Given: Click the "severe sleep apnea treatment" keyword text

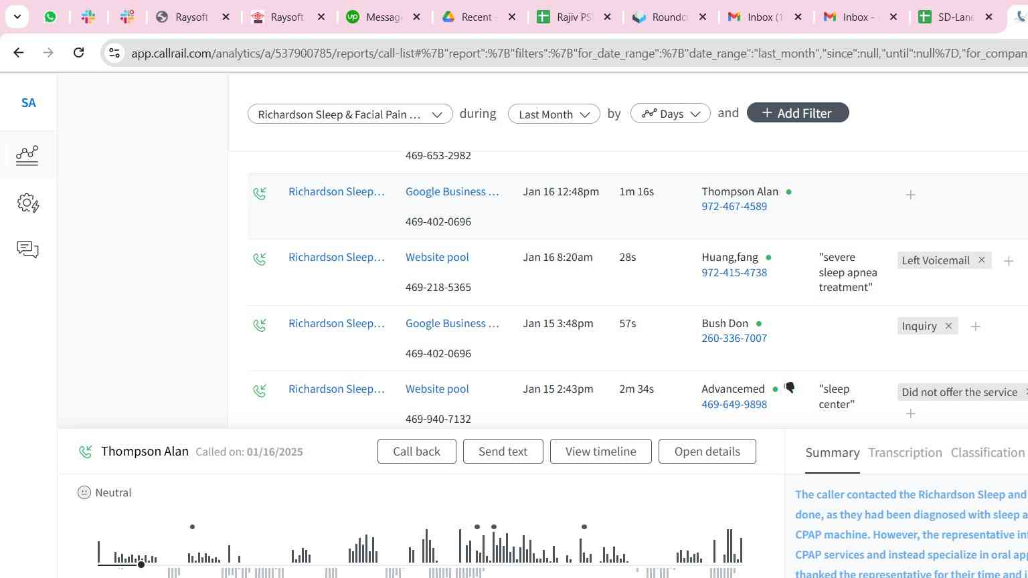Looking at the screenshot, I should click(848, 272).
